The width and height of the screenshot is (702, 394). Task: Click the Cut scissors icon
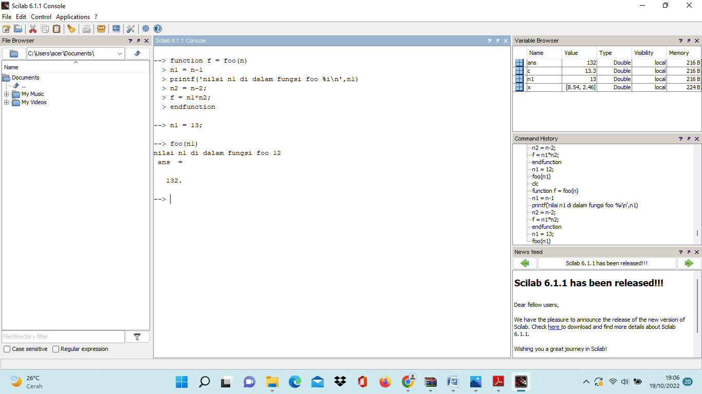[x=33, y=29]
